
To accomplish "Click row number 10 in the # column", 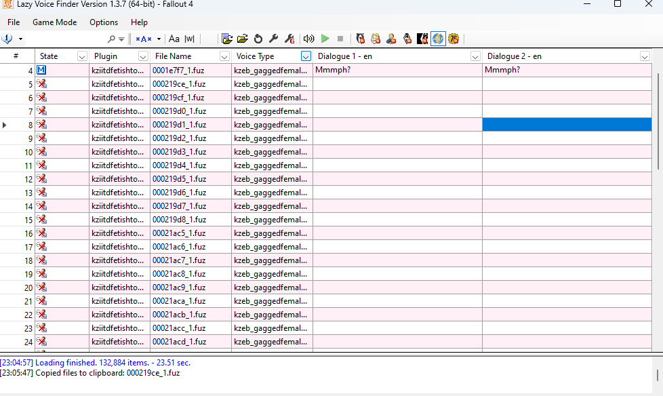I will tap(28, 152).
